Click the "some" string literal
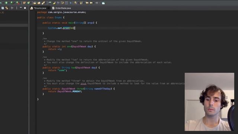 [62, 70]
